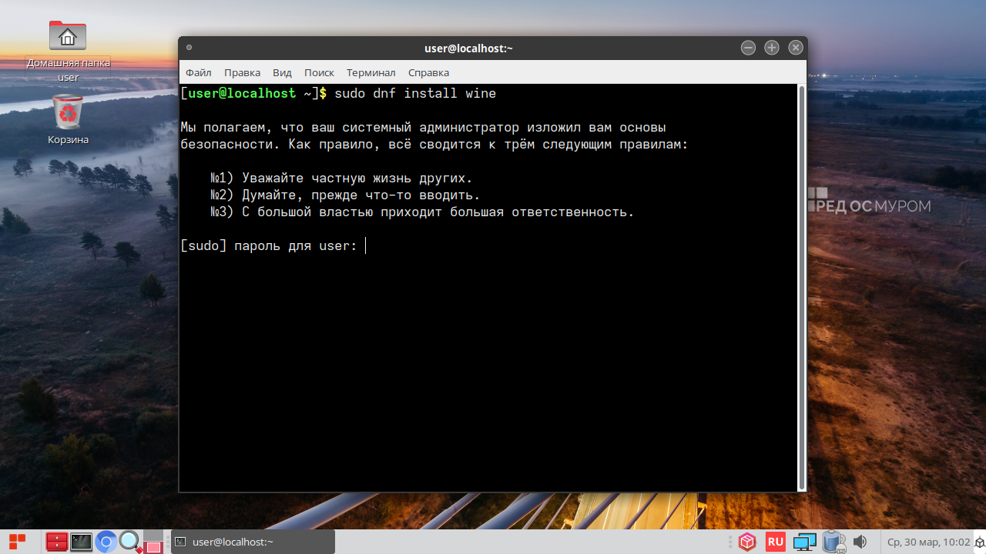
Task: Open the network connections tray icon
Action: point(804,542)
